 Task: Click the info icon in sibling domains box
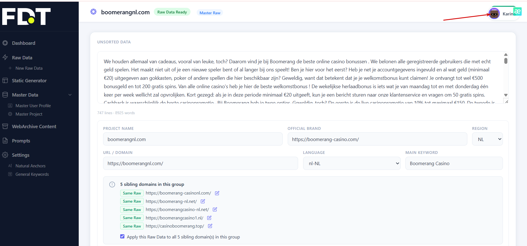[112, 184]
